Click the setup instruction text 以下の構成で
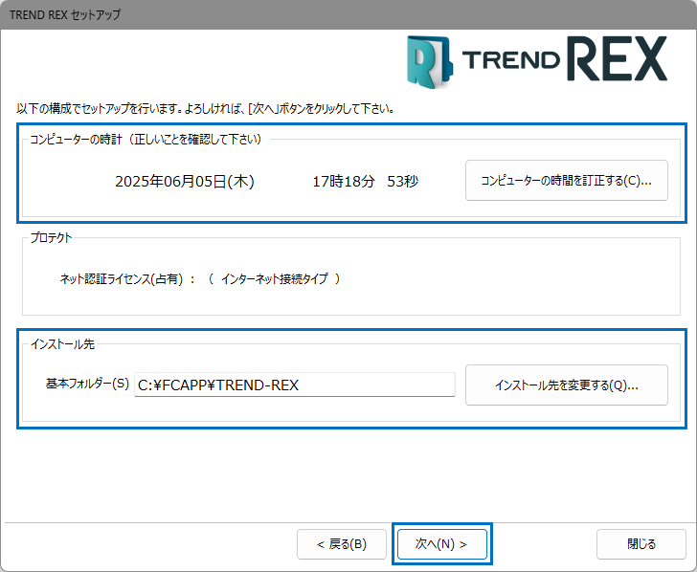The width and height of the screenshot is (697, 572). tap(205, 108)
